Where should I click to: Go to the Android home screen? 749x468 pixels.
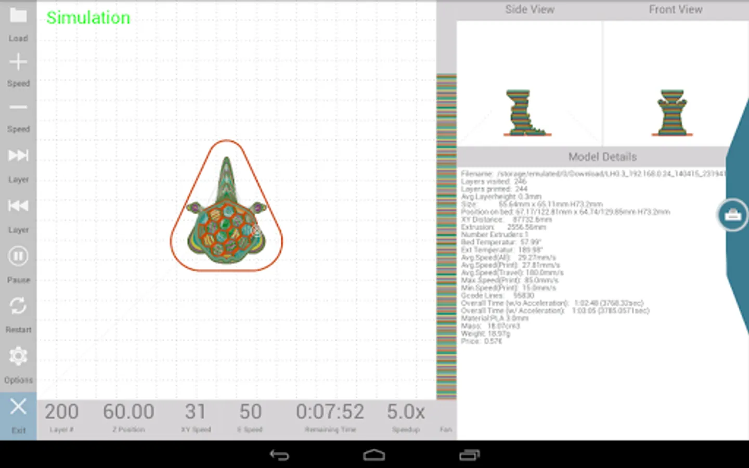(374, 455)
